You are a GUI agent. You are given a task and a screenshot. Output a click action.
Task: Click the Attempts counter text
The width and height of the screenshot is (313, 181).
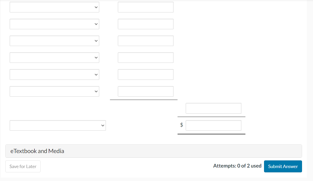(x=237, y=166)
